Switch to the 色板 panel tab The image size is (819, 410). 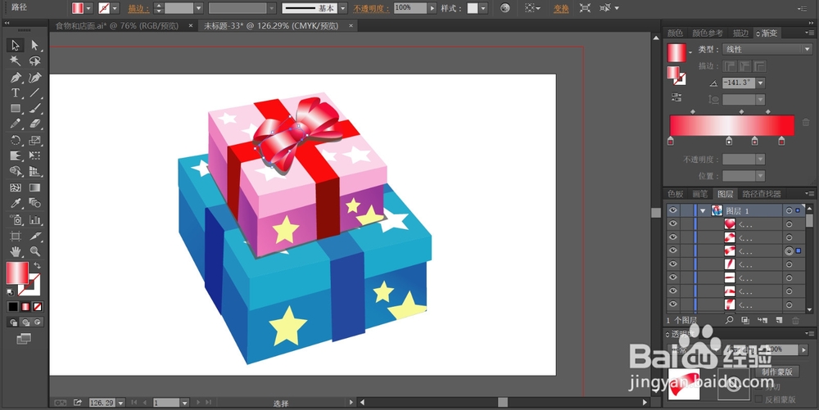[x=676, y=194]
